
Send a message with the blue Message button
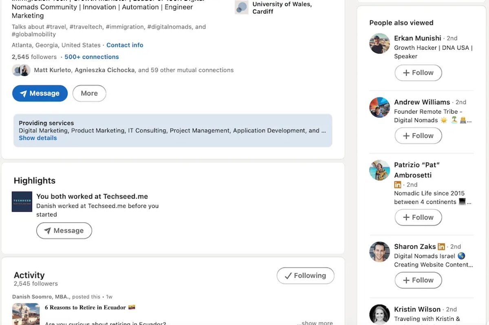coord(40,93)
